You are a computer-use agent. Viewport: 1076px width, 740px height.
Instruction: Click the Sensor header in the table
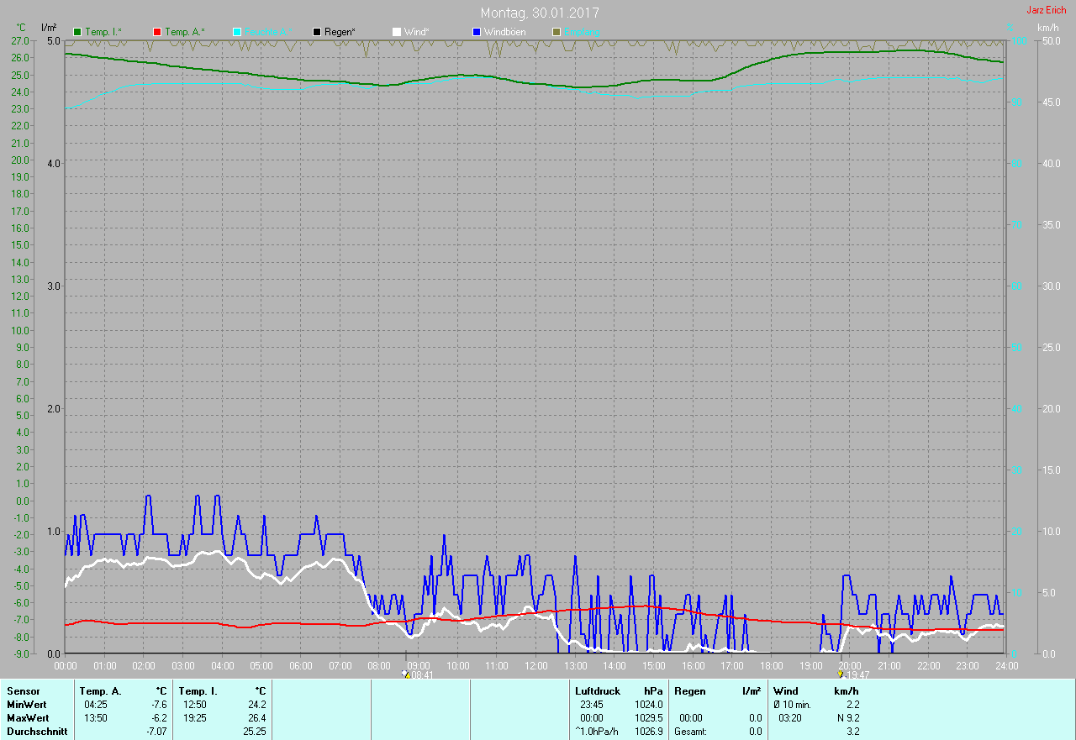pos(24,691)
